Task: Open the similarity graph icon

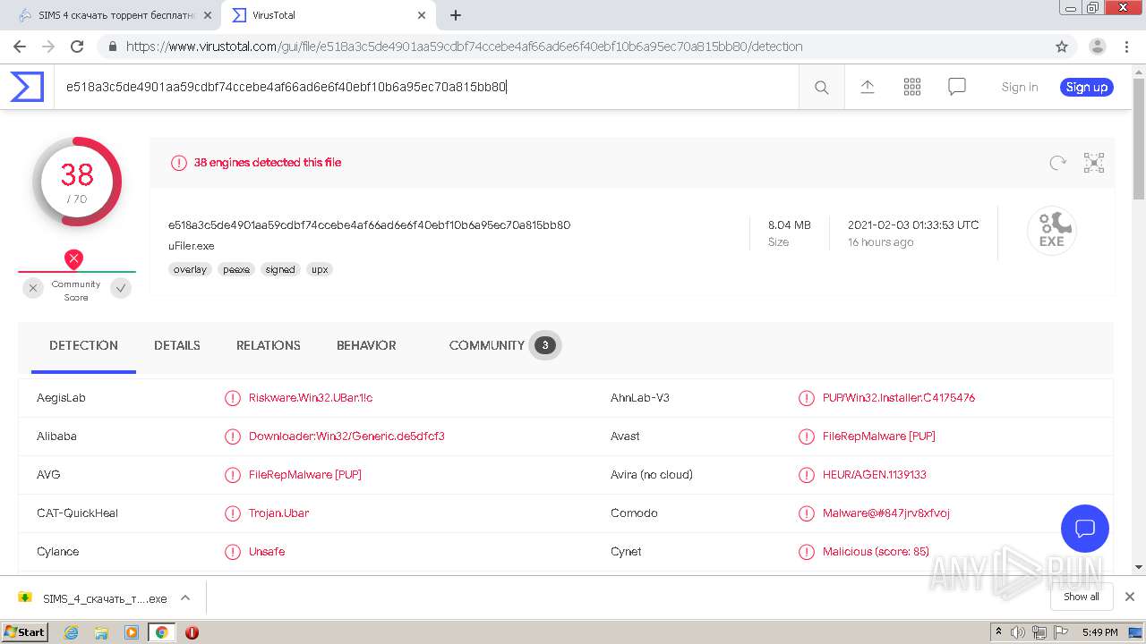Action: [1094, 163]
